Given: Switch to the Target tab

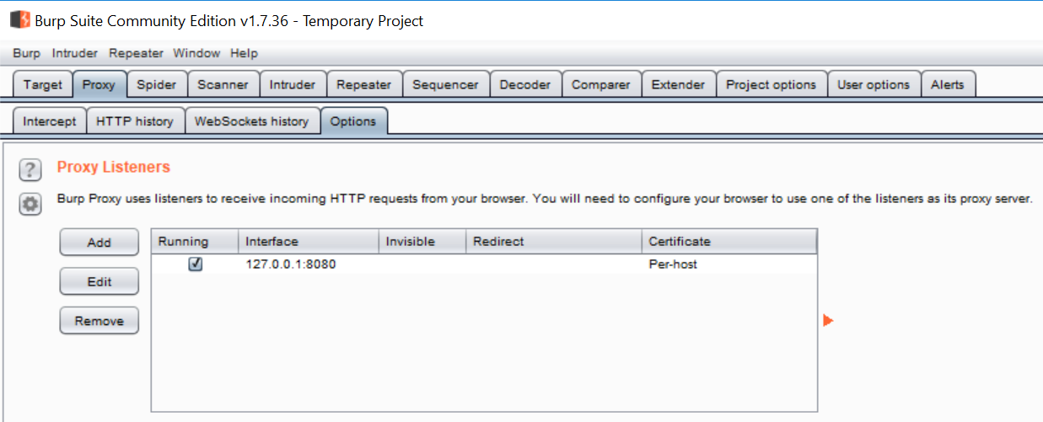Looking at the screenshot, I should tap(43, 84).
